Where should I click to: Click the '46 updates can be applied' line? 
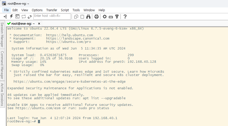click(46, 95)
